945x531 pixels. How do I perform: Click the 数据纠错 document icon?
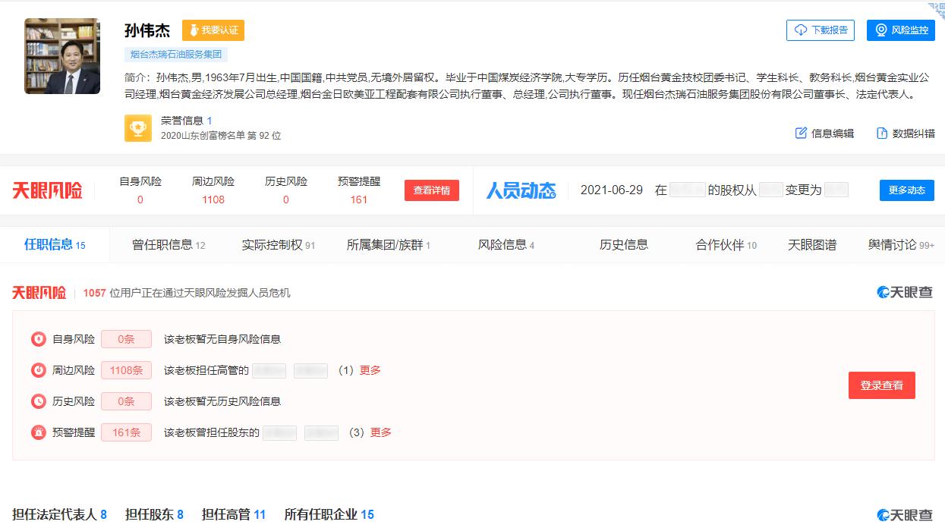pyautogui.click(x=882, y=134)
